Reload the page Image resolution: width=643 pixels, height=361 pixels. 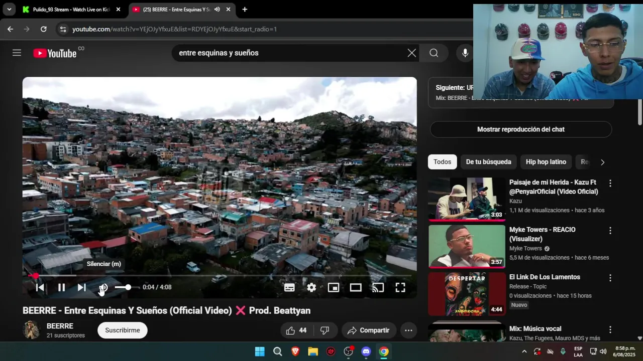pos(44,29)
